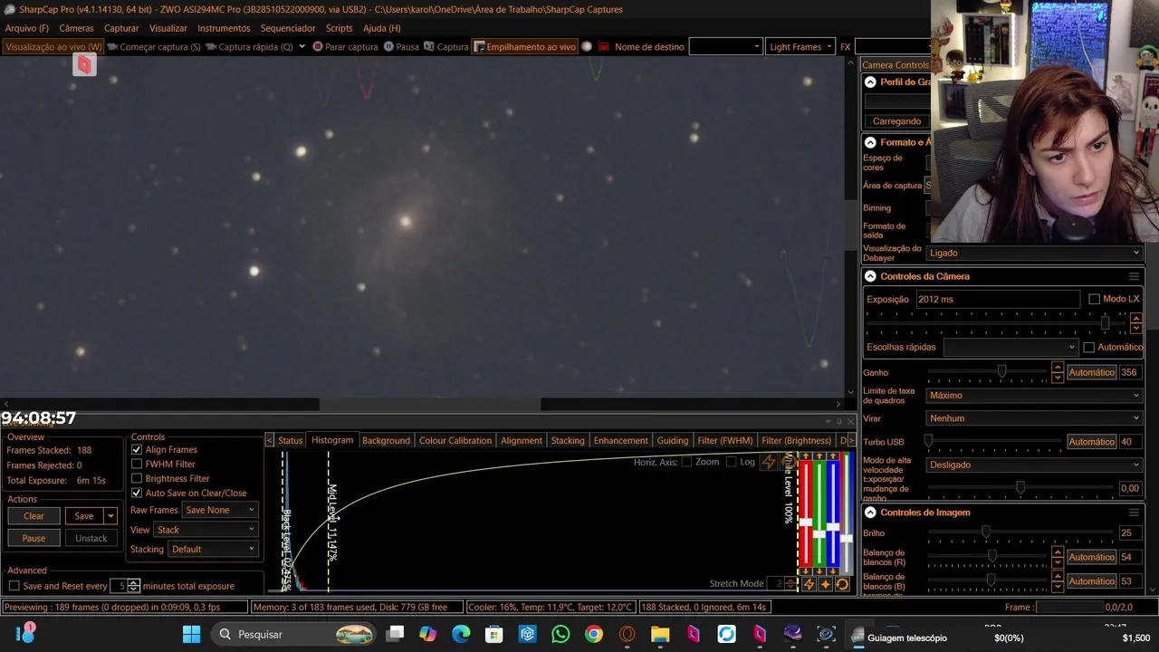1159x652 pixels.
Task: Open the Visualização do Debayer dropdown
Action: [1035, 253]
